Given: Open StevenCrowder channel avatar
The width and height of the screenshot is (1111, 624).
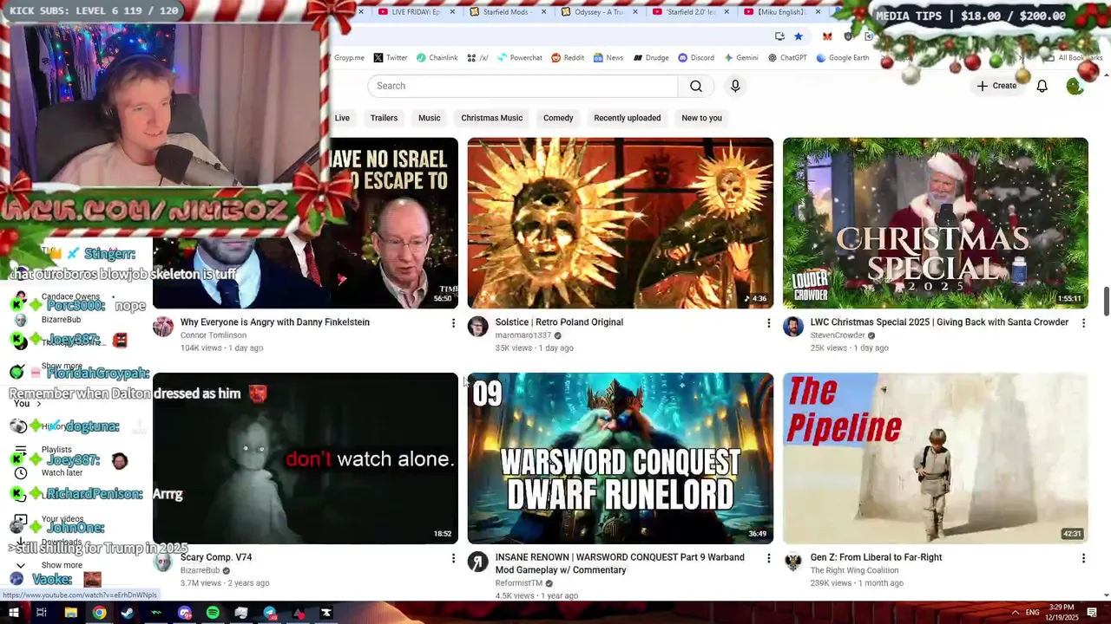Looking at the screenshot, I should click(x=792, y=327).
